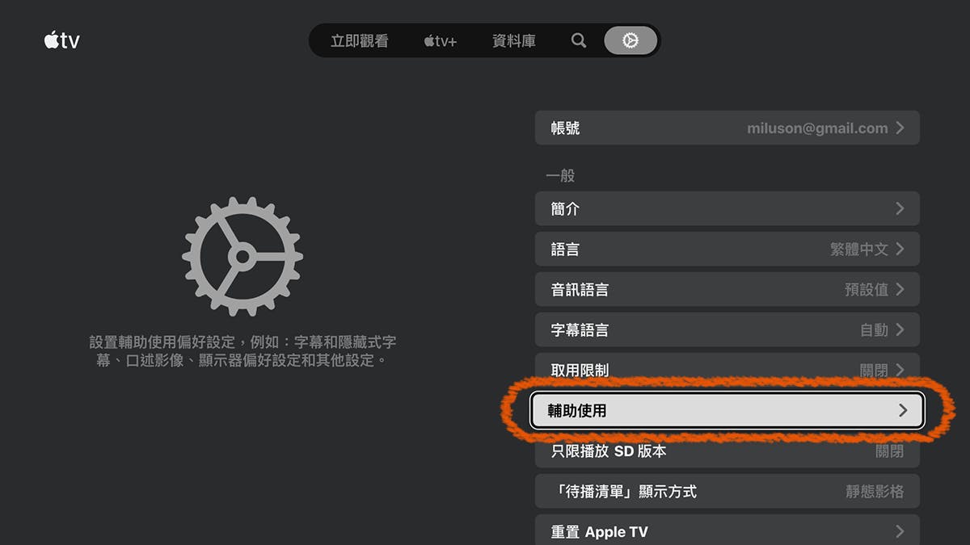Image resolution: width=970 pixels, height=545 pixels.
Task: Open the Apple tv+ tab
Action: tap(441, 40)
